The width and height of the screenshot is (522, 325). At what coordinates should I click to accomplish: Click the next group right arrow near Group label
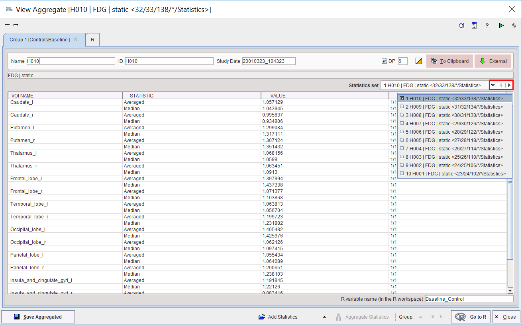440,317
